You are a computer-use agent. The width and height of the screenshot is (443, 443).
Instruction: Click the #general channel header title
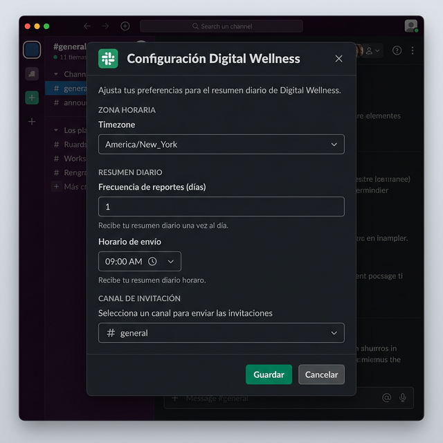[x=70, y=46]
